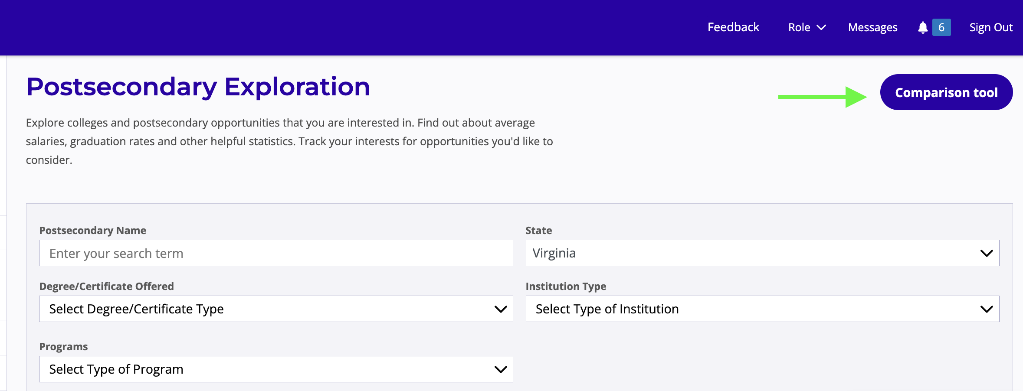
Task: Click the Sign Out link
Action: point(991,28)
